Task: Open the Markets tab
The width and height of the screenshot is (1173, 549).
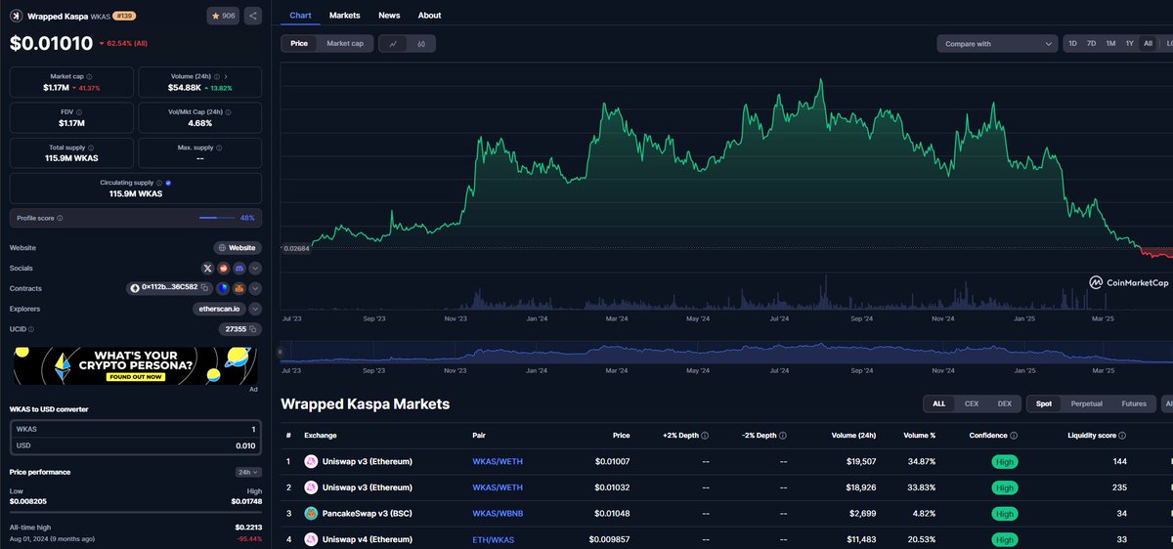Action: click(x=344, y=16)
